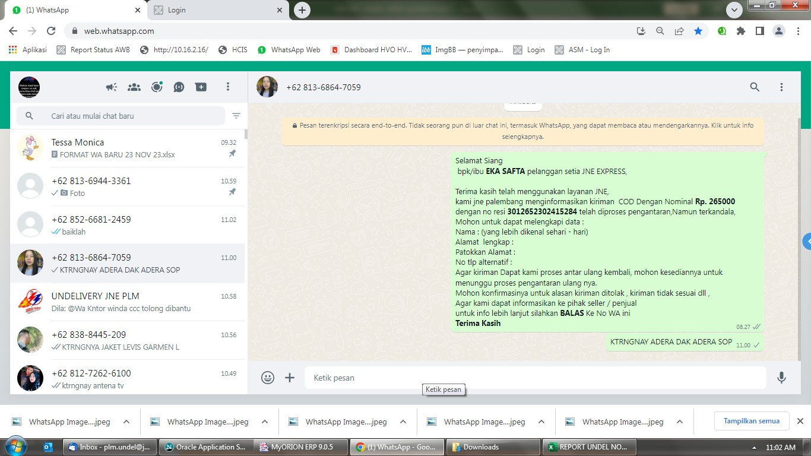Search within the open conversation
This screenshot has height=456, width=811.
coord(755,87)
